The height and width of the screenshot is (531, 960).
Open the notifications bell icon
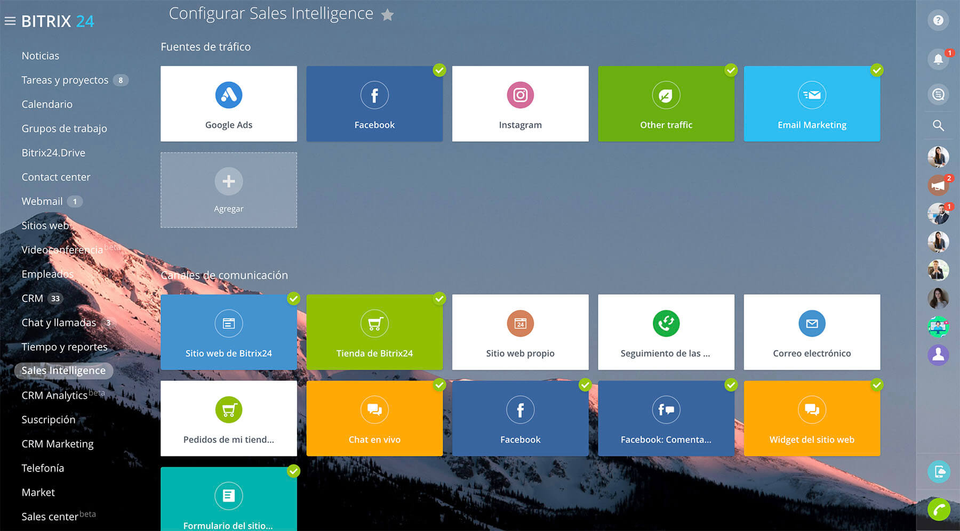pyautogui.click(x=938, y=59)
